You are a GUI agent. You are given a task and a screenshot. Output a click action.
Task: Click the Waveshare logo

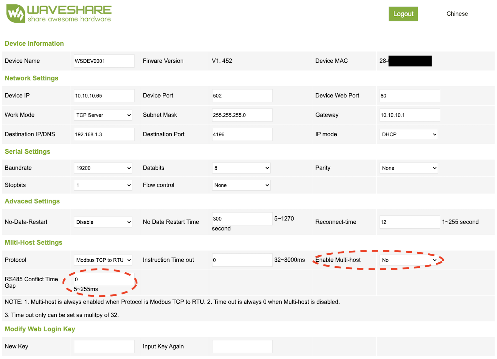pos(59,14)
